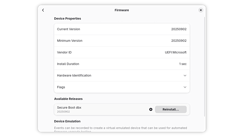Click the Available Releases heading

[x=68, y=99]
